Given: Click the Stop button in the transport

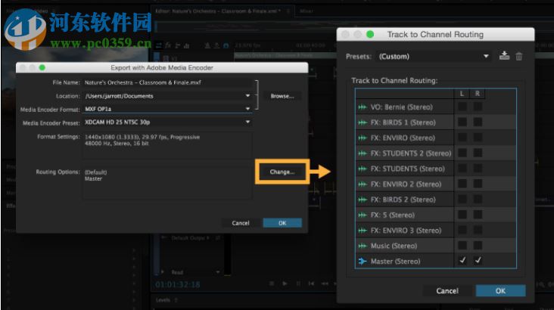Looking at the screenshot, I should pos(272,284).
